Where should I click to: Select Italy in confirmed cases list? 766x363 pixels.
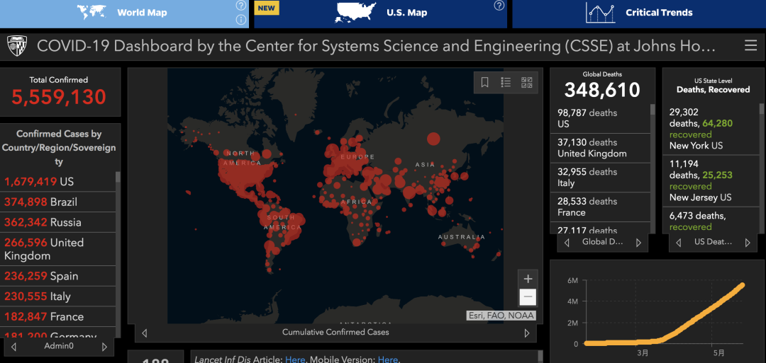click(57, 296)
